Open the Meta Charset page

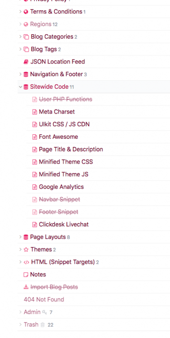pos(57,112)
